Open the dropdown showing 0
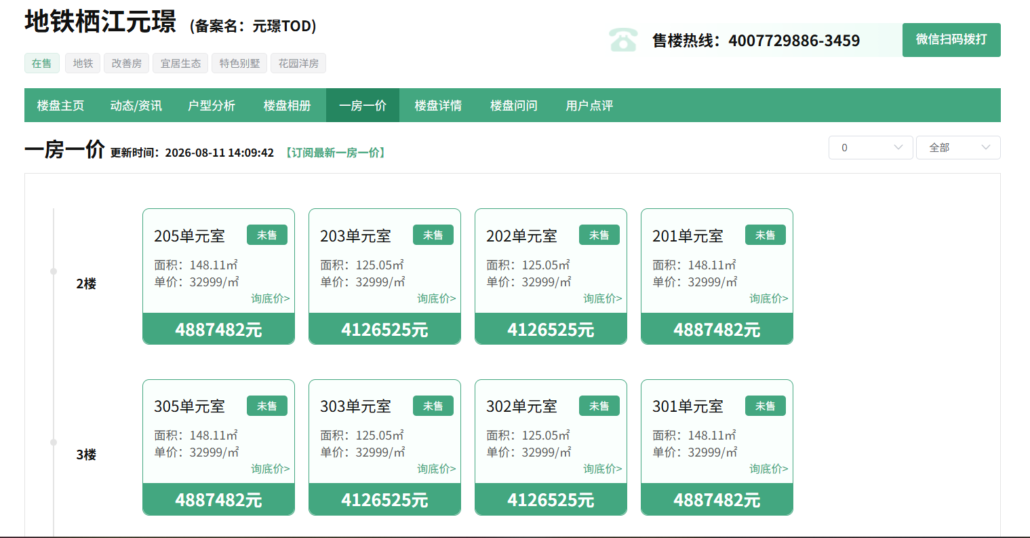The image size is (1030, 538). click(871, 148)
